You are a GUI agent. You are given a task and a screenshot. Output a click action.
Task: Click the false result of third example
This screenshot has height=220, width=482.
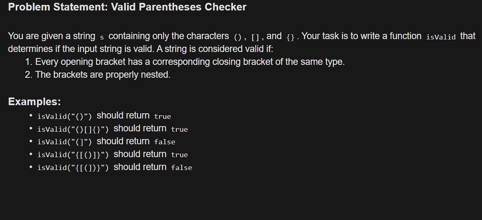[164, 142]
